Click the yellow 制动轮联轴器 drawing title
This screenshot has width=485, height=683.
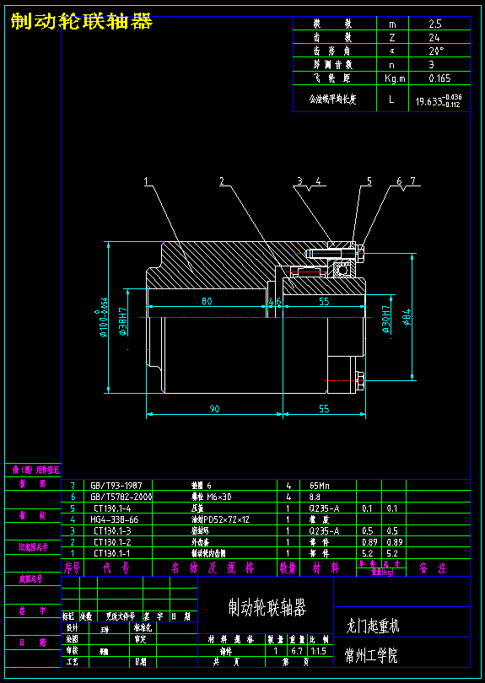point(82,20)
